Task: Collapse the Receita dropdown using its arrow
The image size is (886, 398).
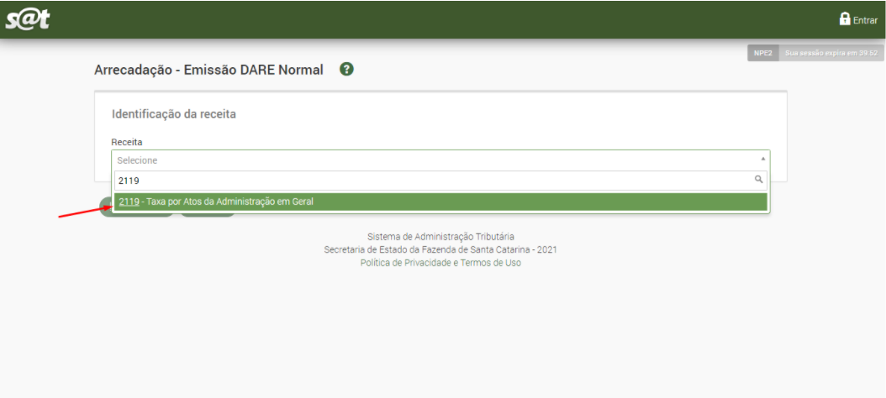Action: click(762, 159)
